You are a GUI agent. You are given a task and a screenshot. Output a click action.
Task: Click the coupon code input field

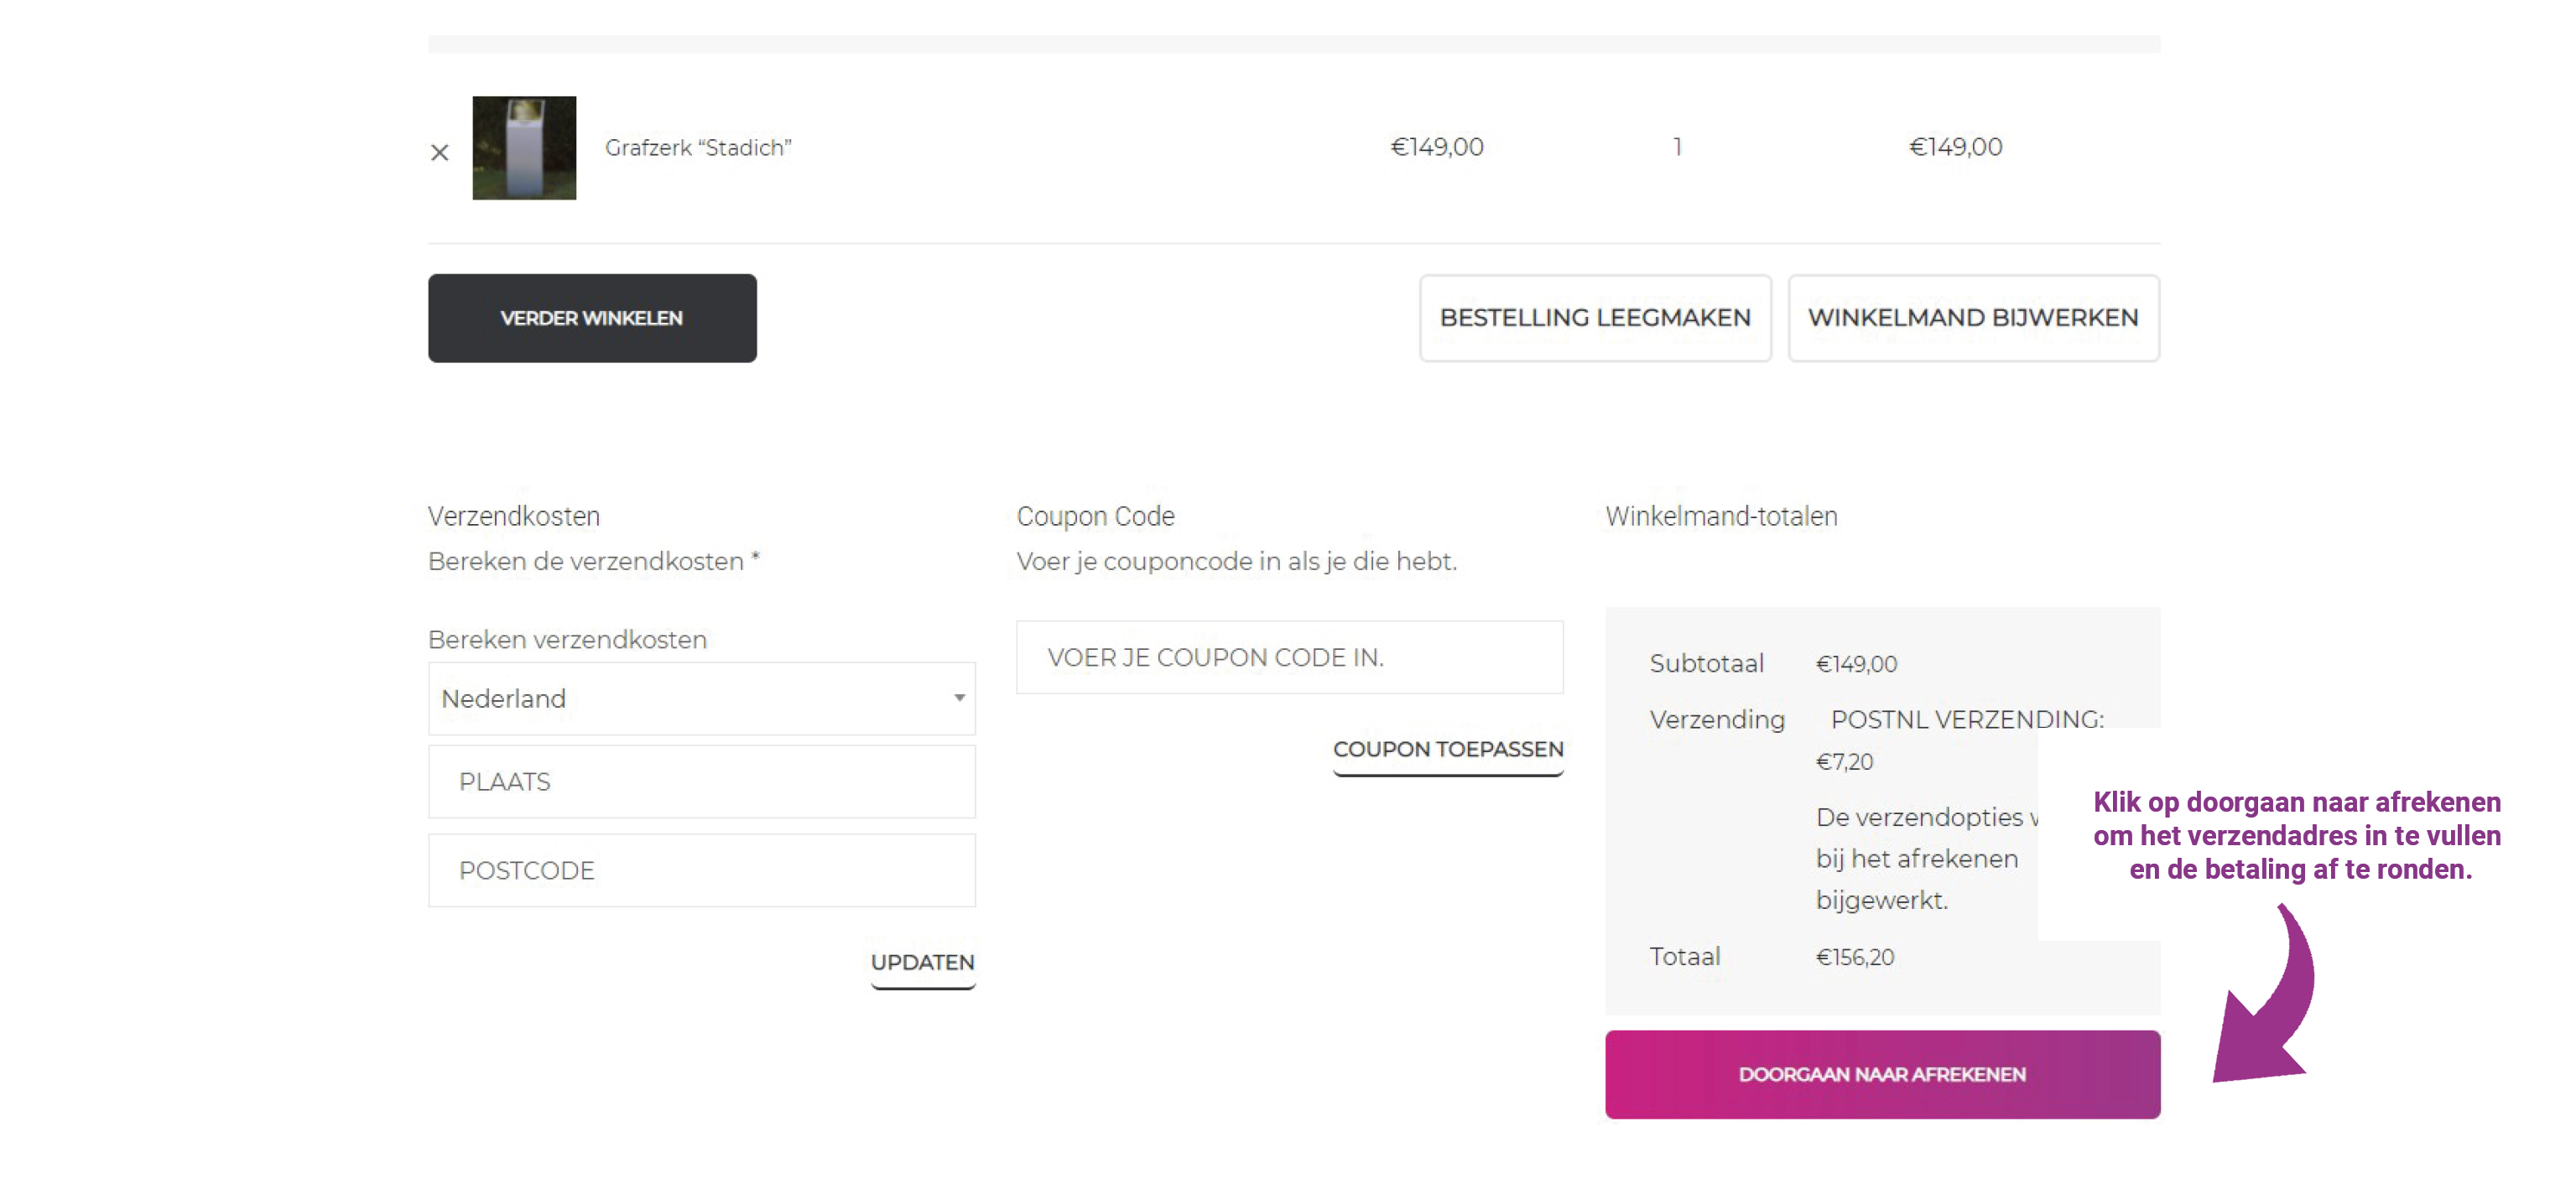pyautogui.click(x=1288, y=657)
